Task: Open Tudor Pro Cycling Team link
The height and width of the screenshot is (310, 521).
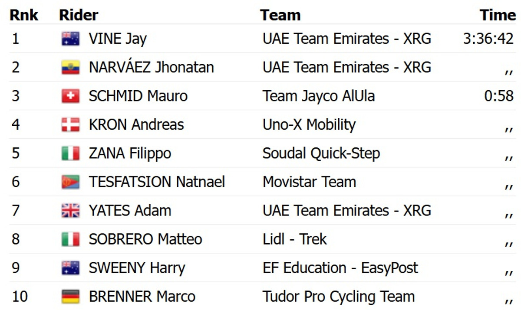Action: pyautogui.click(x=338, y=297)
